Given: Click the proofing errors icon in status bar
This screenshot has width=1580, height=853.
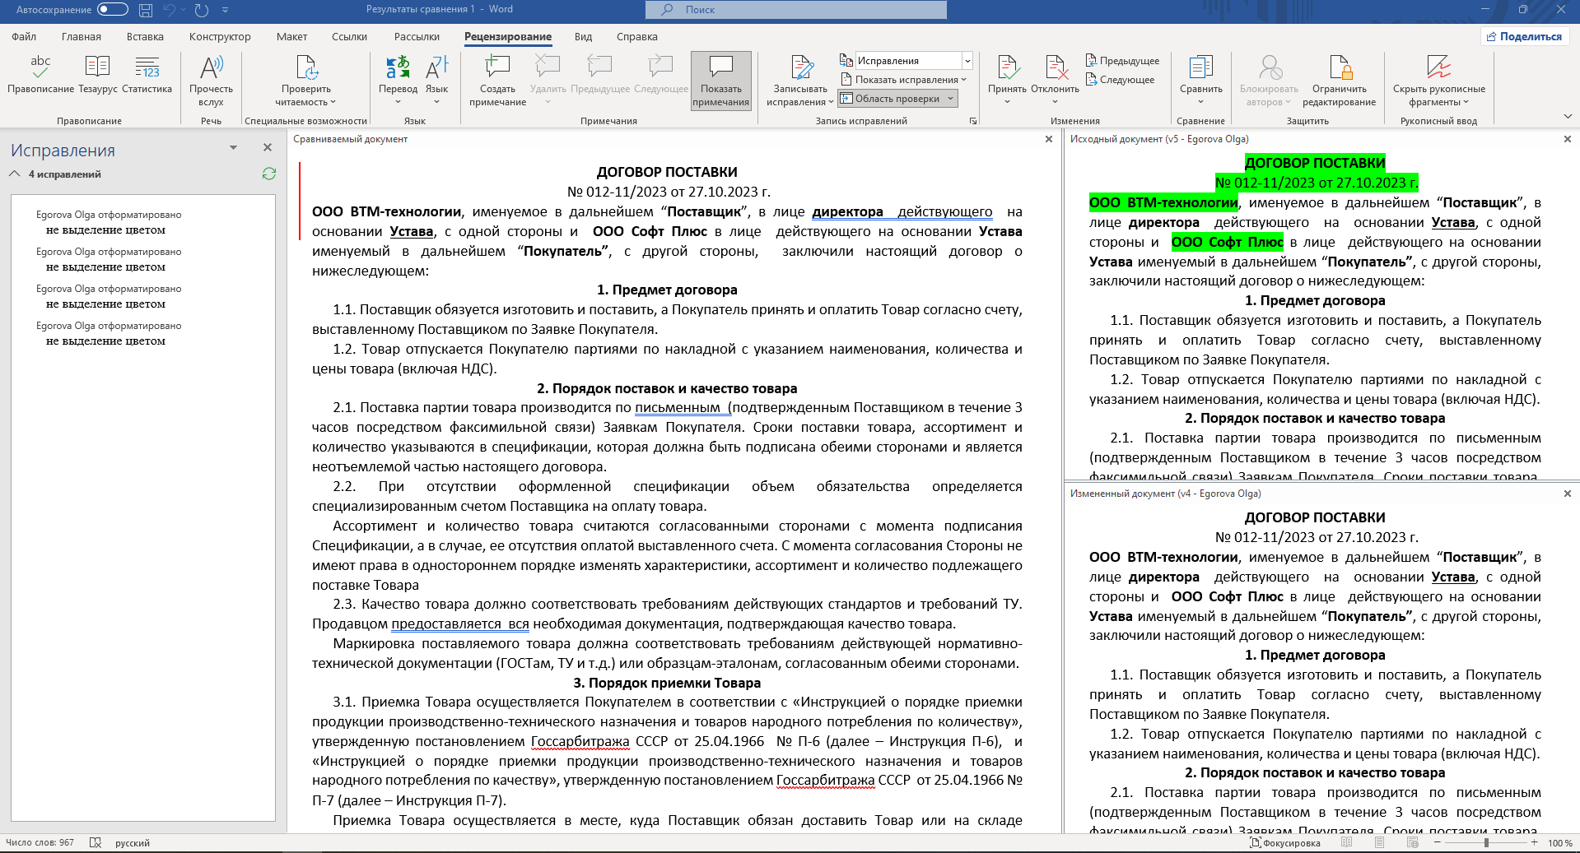Looking at the screenshot, I should pos(96,842).
